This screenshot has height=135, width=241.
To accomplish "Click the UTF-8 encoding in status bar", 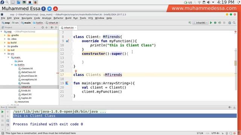I will (215, 133).
